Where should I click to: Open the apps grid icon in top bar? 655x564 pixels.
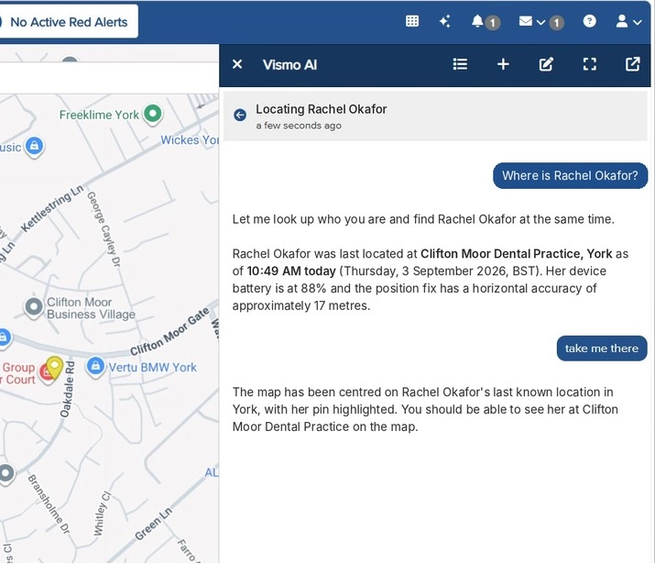click(412, 21)
